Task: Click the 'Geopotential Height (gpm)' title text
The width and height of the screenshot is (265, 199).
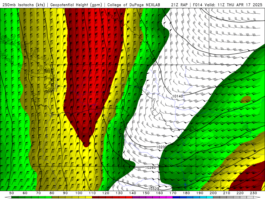Action: click(76, 5)
